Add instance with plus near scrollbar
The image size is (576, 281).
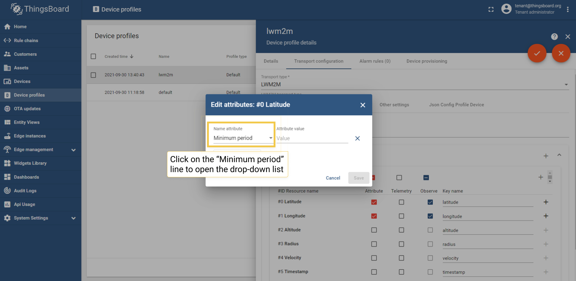pyautogui.click(x=541, y=177)
